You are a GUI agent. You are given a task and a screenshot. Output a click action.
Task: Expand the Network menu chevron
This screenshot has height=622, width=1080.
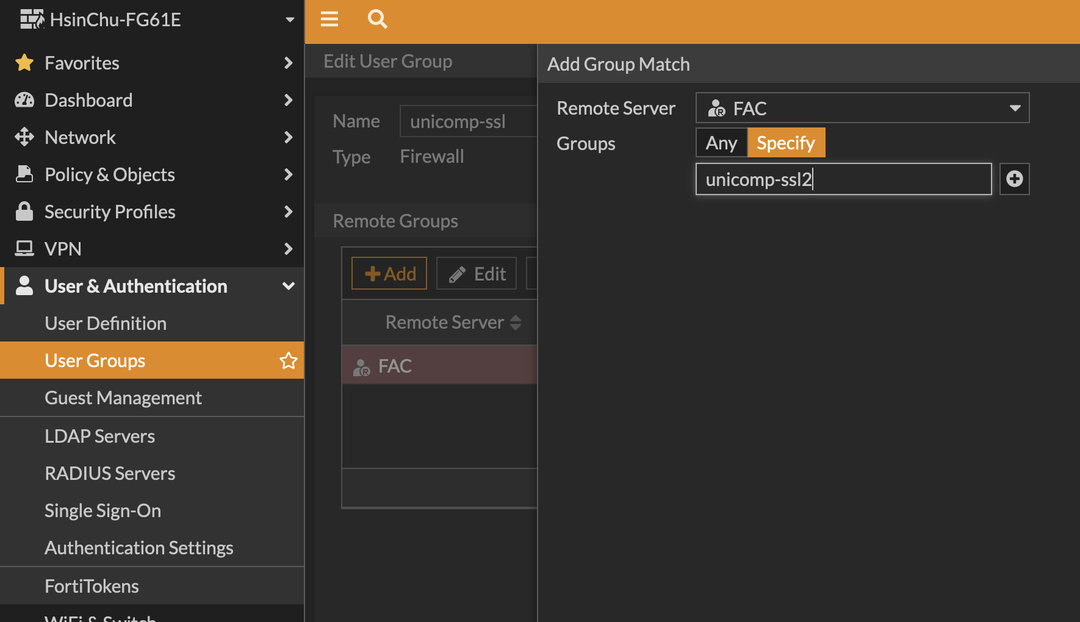(x=289, y=137)
